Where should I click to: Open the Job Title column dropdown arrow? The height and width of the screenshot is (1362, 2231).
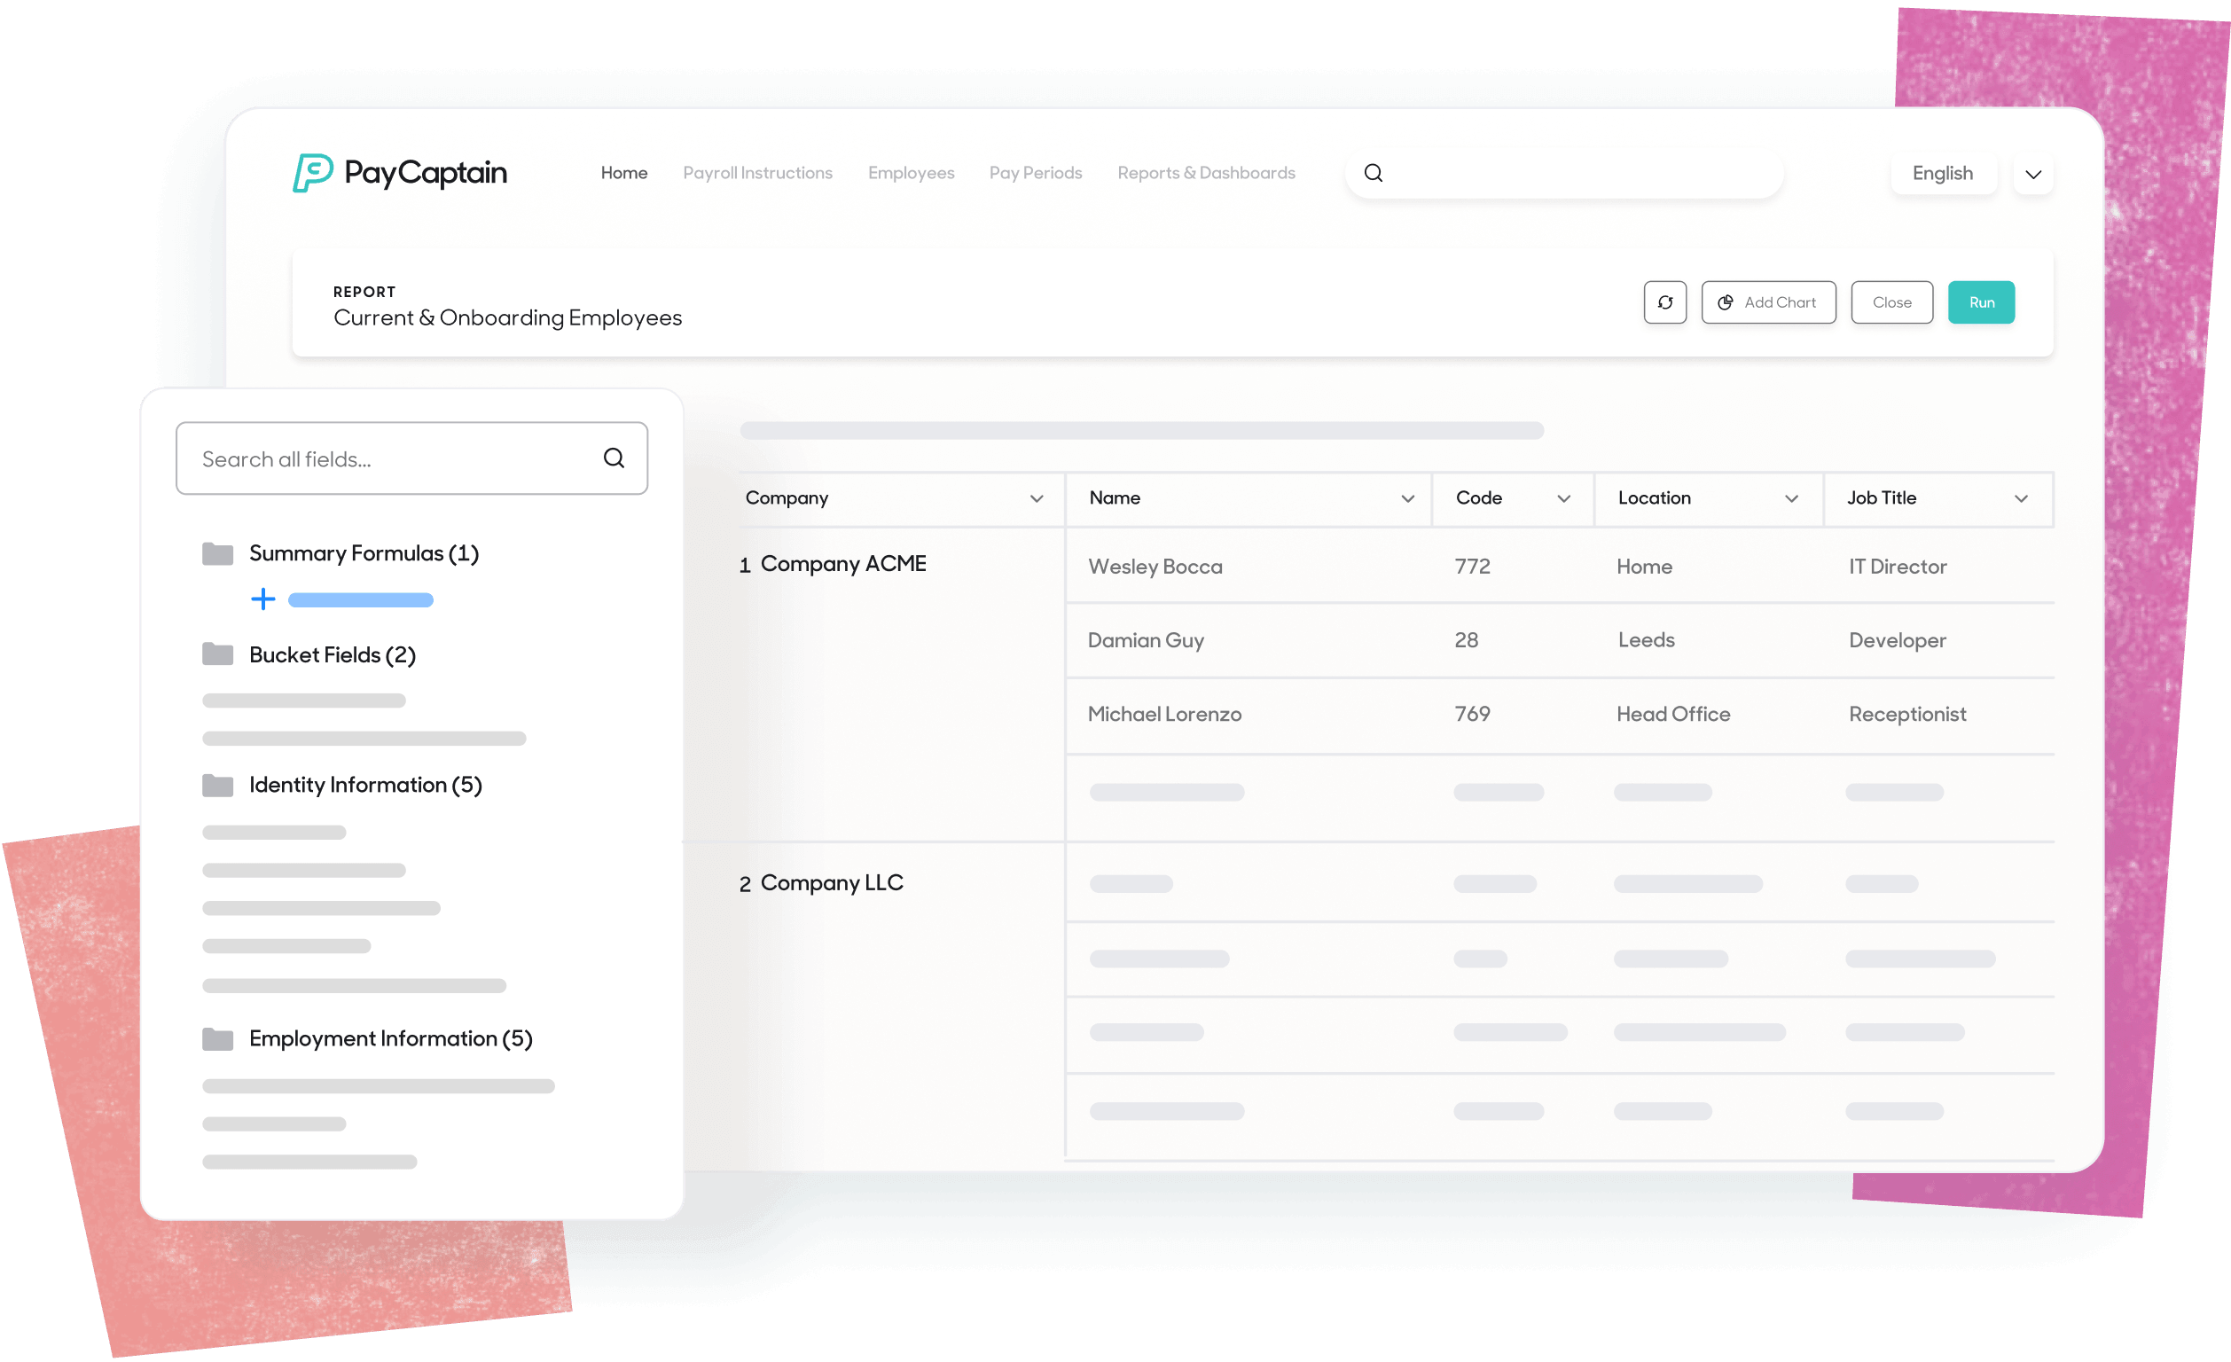point(2021,499)
